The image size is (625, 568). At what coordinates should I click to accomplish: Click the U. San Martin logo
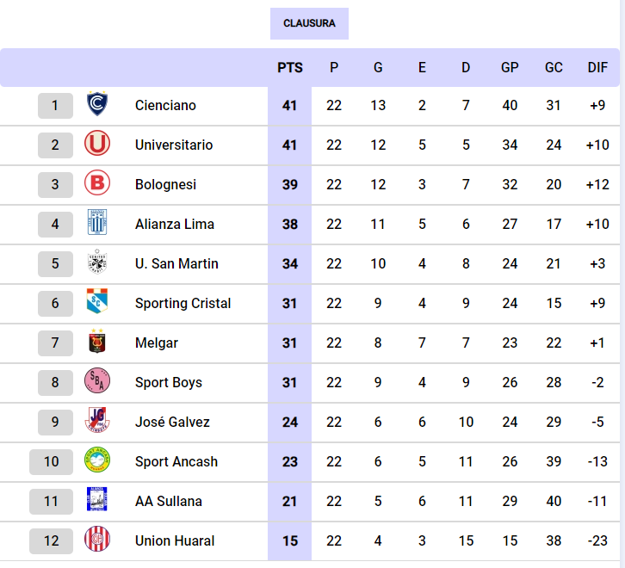point(96,263)
